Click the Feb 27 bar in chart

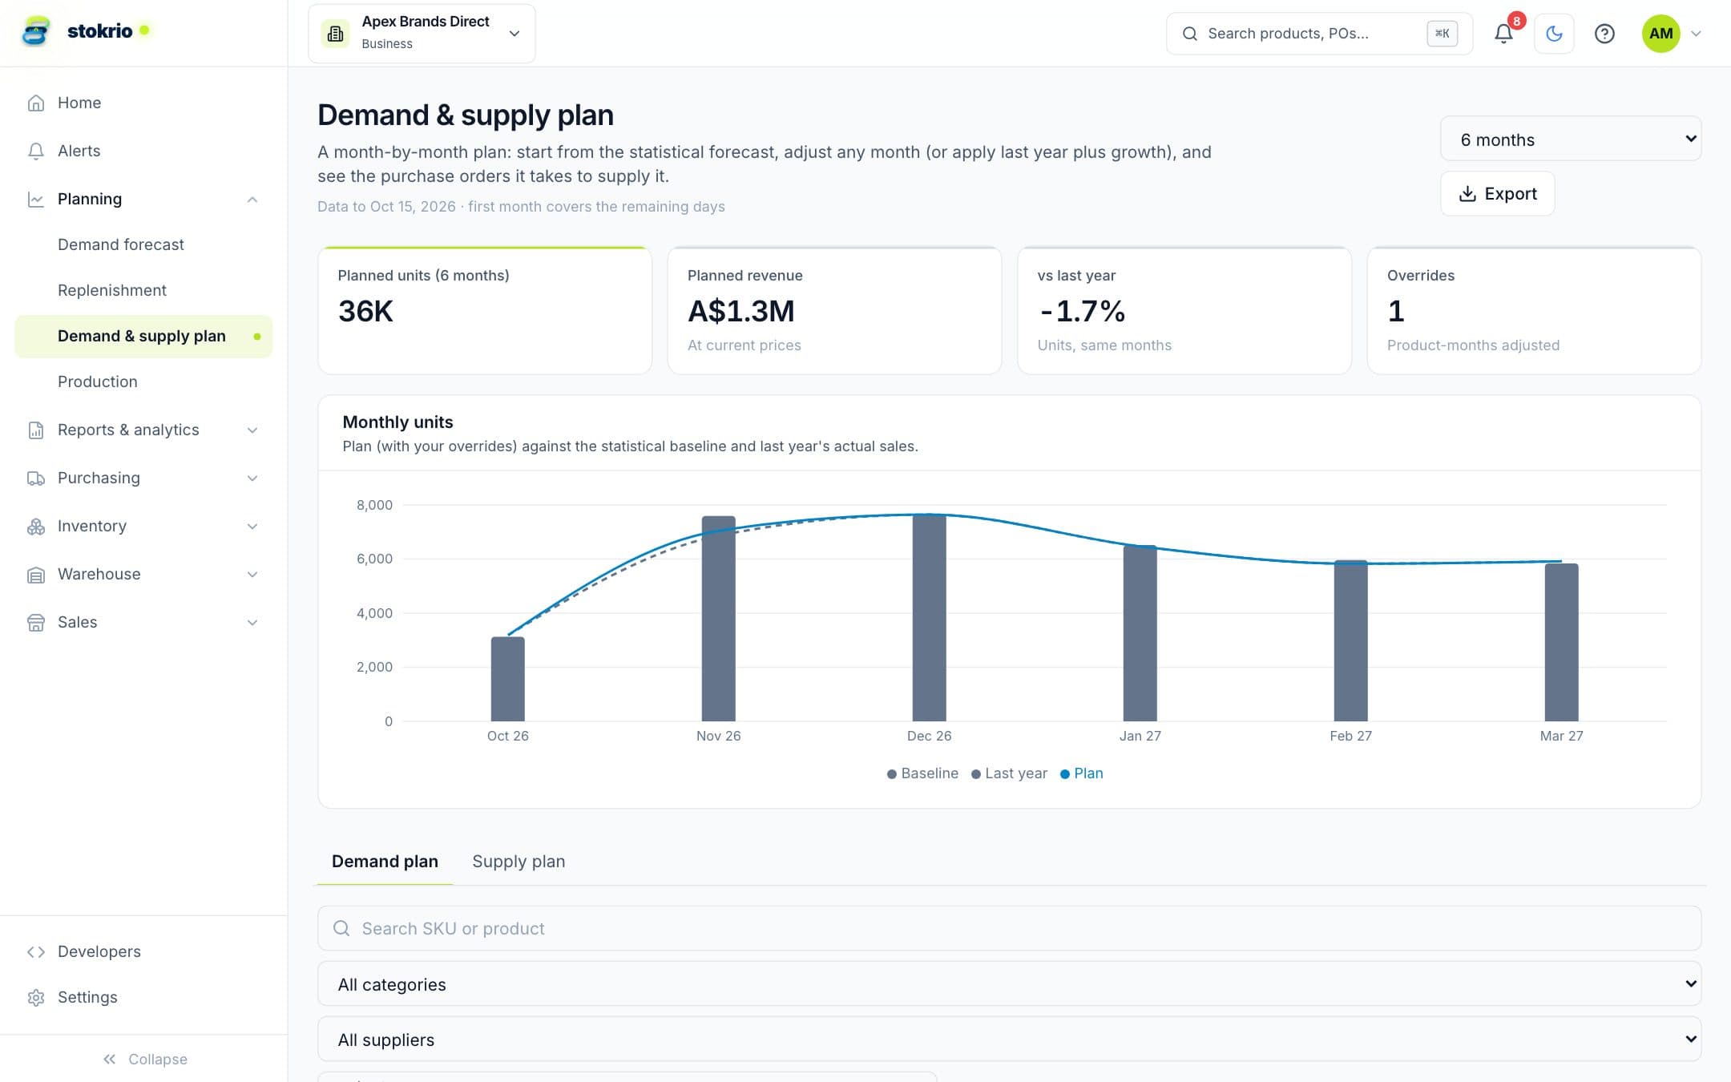coord(1350,640)
